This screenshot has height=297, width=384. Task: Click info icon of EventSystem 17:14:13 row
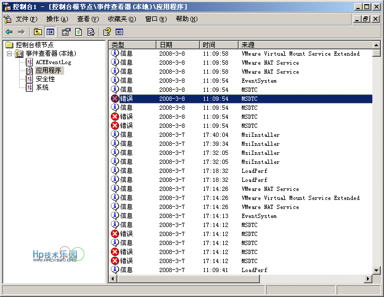point(115,216)
